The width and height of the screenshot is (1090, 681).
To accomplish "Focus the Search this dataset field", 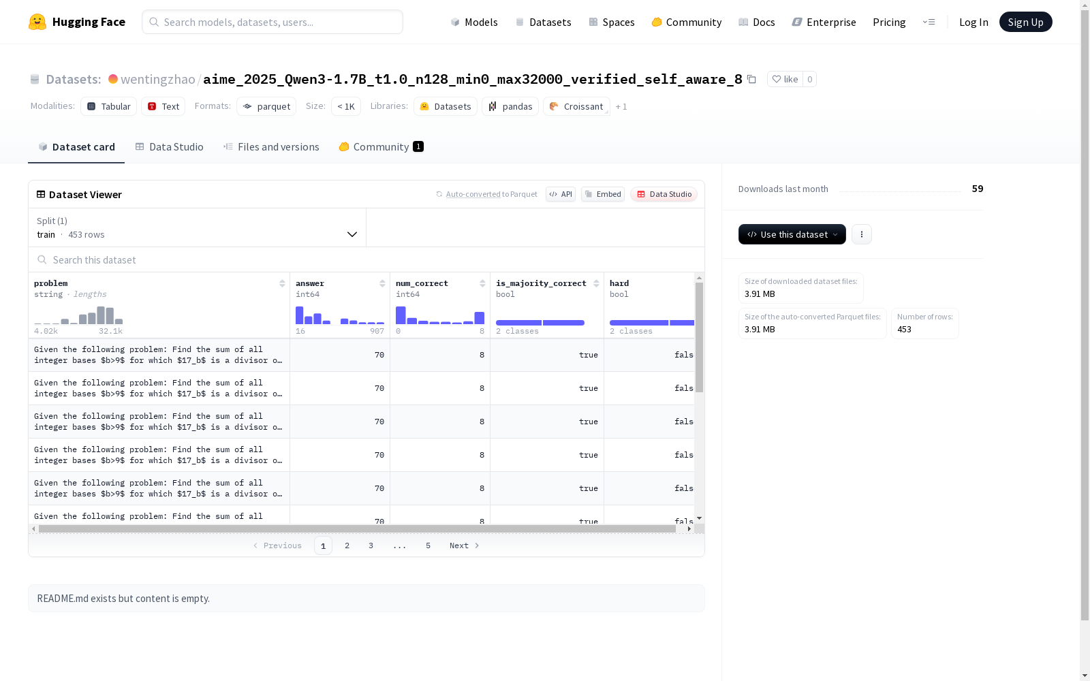I will pos(367,260).
